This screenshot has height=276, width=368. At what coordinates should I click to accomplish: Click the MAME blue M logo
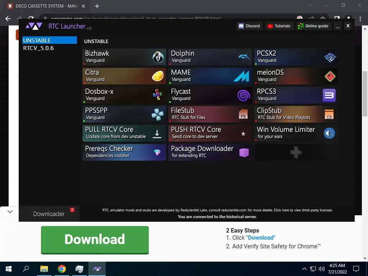[x=241, y=76]
